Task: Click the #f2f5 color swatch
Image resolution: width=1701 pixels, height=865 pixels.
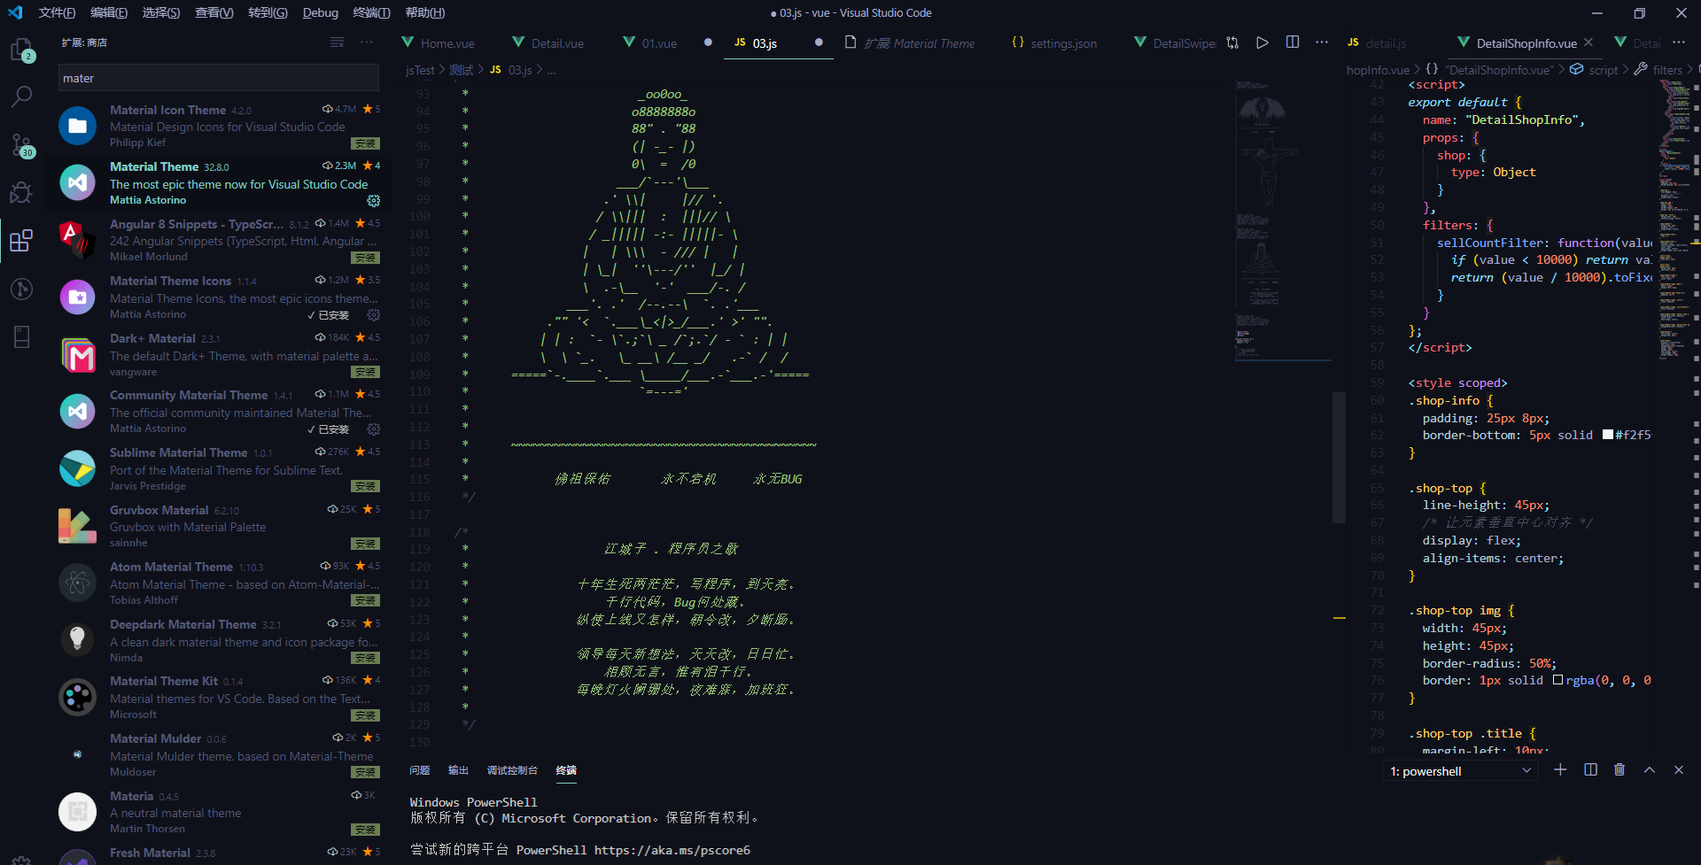Action: click(x=1607, y=435)
